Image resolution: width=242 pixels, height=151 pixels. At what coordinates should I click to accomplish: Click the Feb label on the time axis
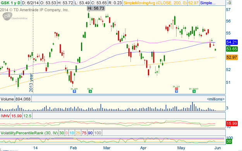click(73, 148)
